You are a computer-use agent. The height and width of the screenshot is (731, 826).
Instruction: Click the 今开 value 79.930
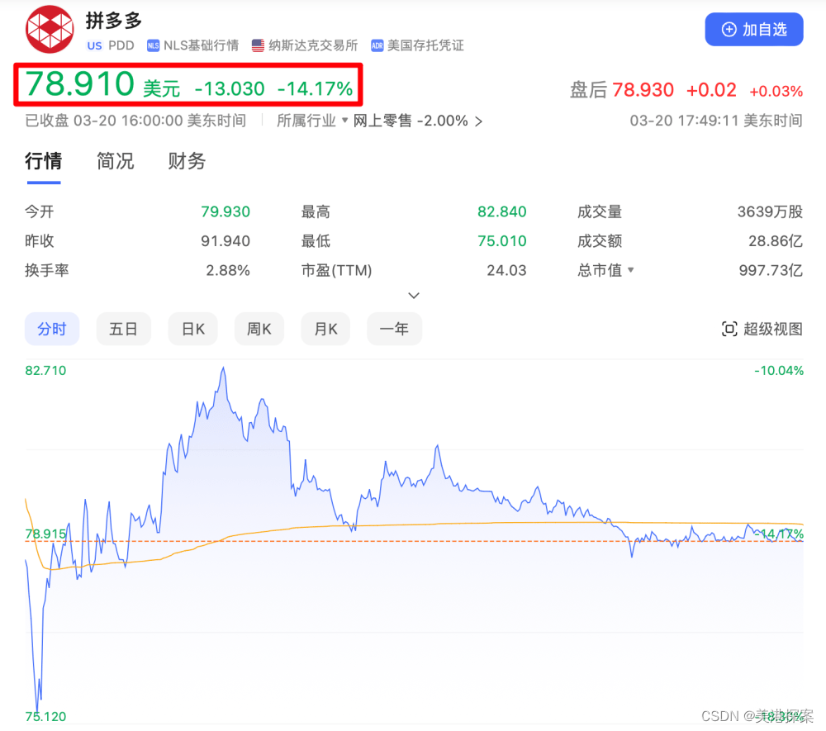pos(225,211)
